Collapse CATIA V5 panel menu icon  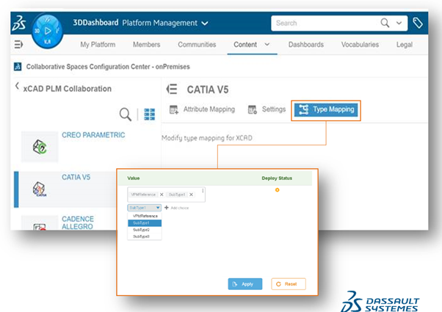coord(173,90)
